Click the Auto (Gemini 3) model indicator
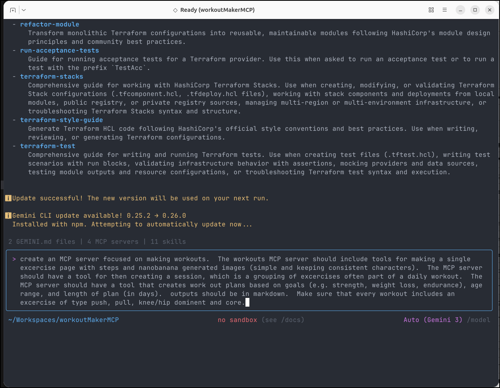 [433, 320]
